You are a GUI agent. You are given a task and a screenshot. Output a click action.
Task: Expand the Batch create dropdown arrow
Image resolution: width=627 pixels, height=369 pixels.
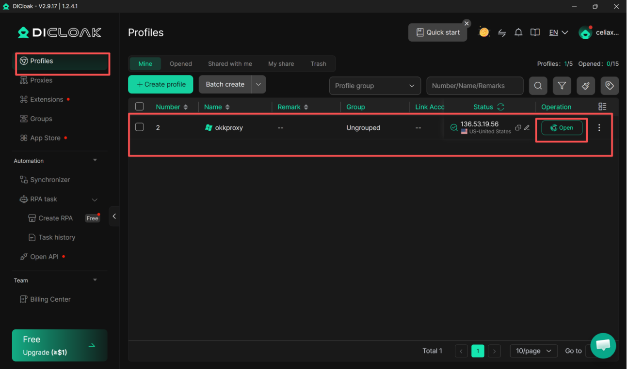(x=258, y=84)
